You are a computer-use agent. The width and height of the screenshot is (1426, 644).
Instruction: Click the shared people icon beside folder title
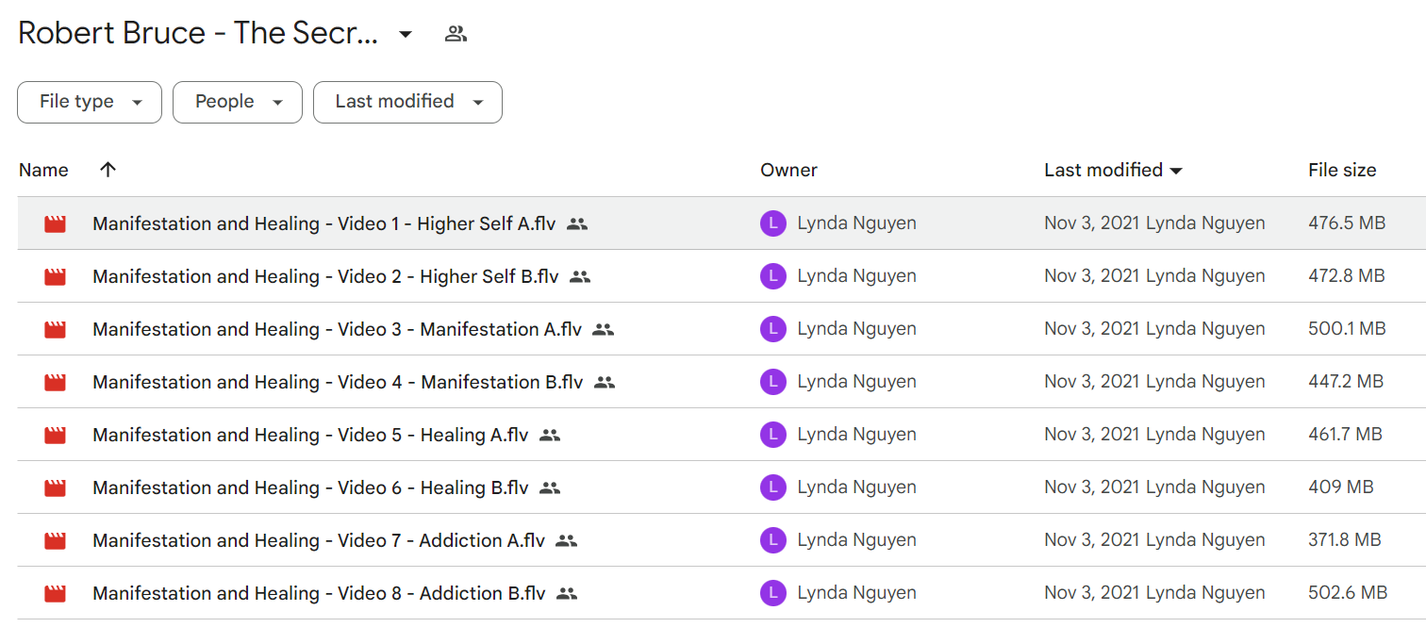click(x=456, y=34)
